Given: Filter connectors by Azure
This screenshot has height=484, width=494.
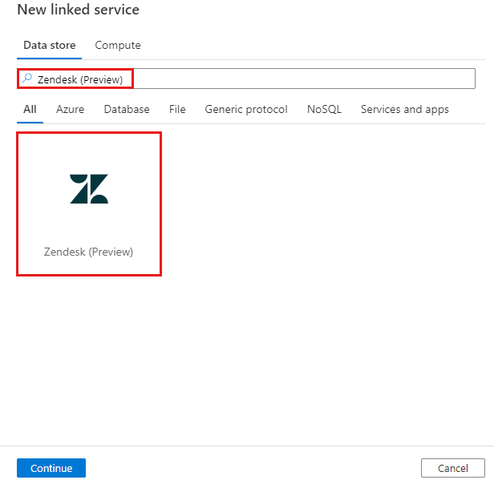Looking at the screenshot, I should pyautogui.click(x=70, y=109).
